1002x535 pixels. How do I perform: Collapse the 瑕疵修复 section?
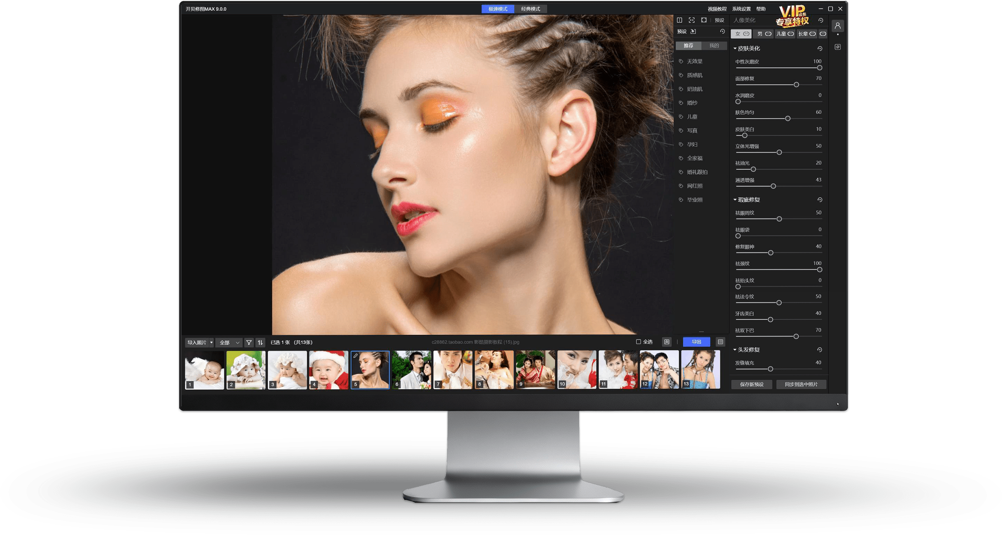click(x=735, y=200)
